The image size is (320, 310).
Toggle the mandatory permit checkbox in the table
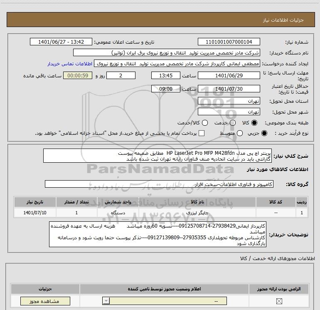point(279,301)
